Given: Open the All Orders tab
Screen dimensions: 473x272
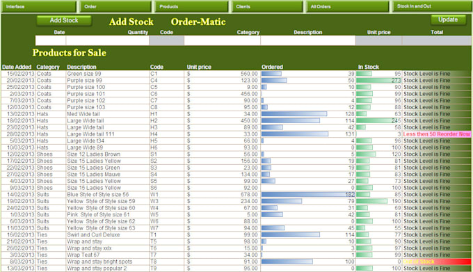Looking at the screenshot, I should click(x=348, y=6).
